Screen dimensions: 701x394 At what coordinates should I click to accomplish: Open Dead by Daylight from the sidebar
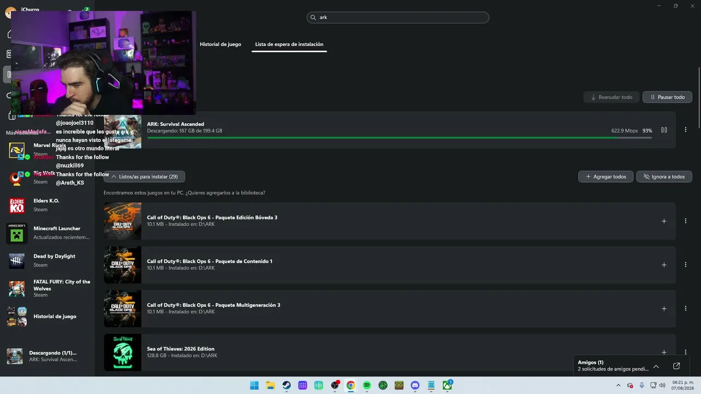[x=48, y=260]
